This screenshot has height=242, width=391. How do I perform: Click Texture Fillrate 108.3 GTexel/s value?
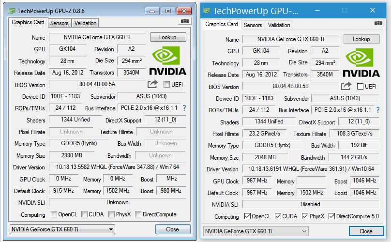pyautogui.click(x=354, y=134)
